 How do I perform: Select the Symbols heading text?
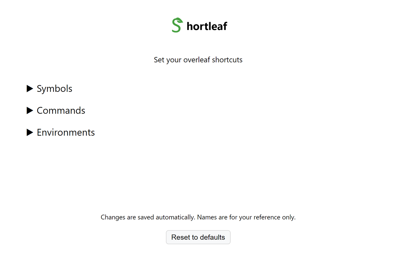point(54,89)
